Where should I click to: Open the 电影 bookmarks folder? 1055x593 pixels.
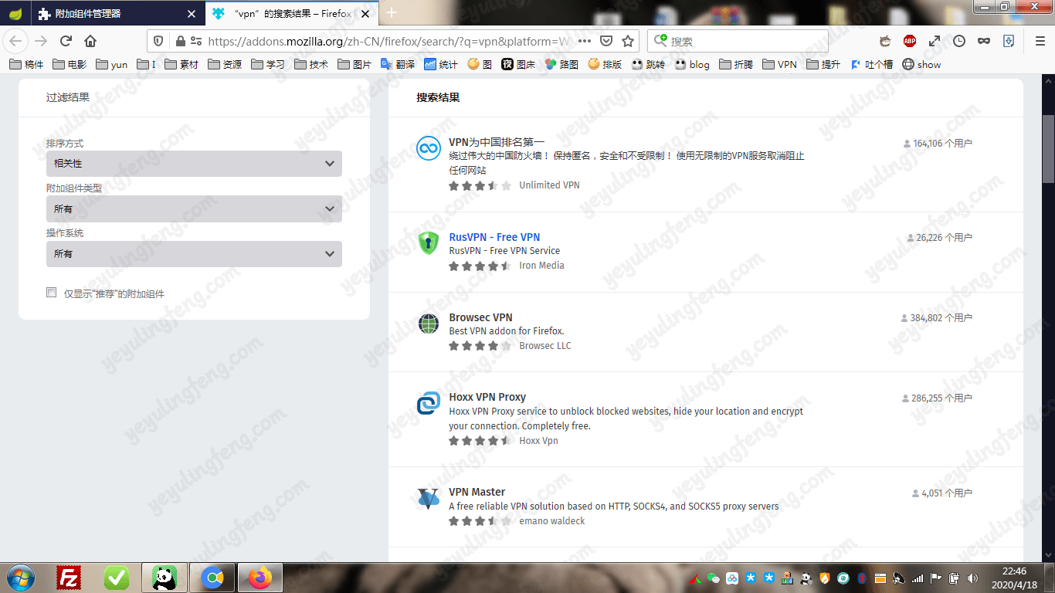[70, 64]
